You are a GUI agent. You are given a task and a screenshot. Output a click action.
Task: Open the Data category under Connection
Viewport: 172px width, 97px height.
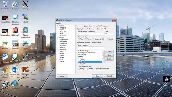tap(62, 51)
